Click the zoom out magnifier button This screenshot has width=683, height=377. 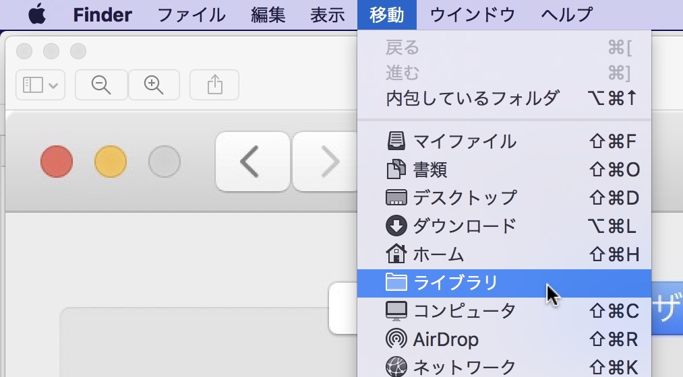tap(101, 85)
